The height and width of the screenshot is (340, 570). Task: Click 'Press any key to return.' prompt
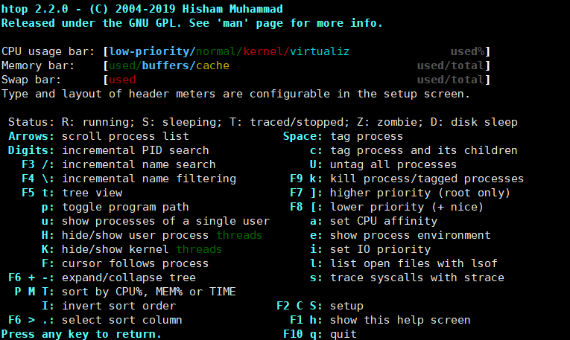pyautogui.click(x=81, y=334)
